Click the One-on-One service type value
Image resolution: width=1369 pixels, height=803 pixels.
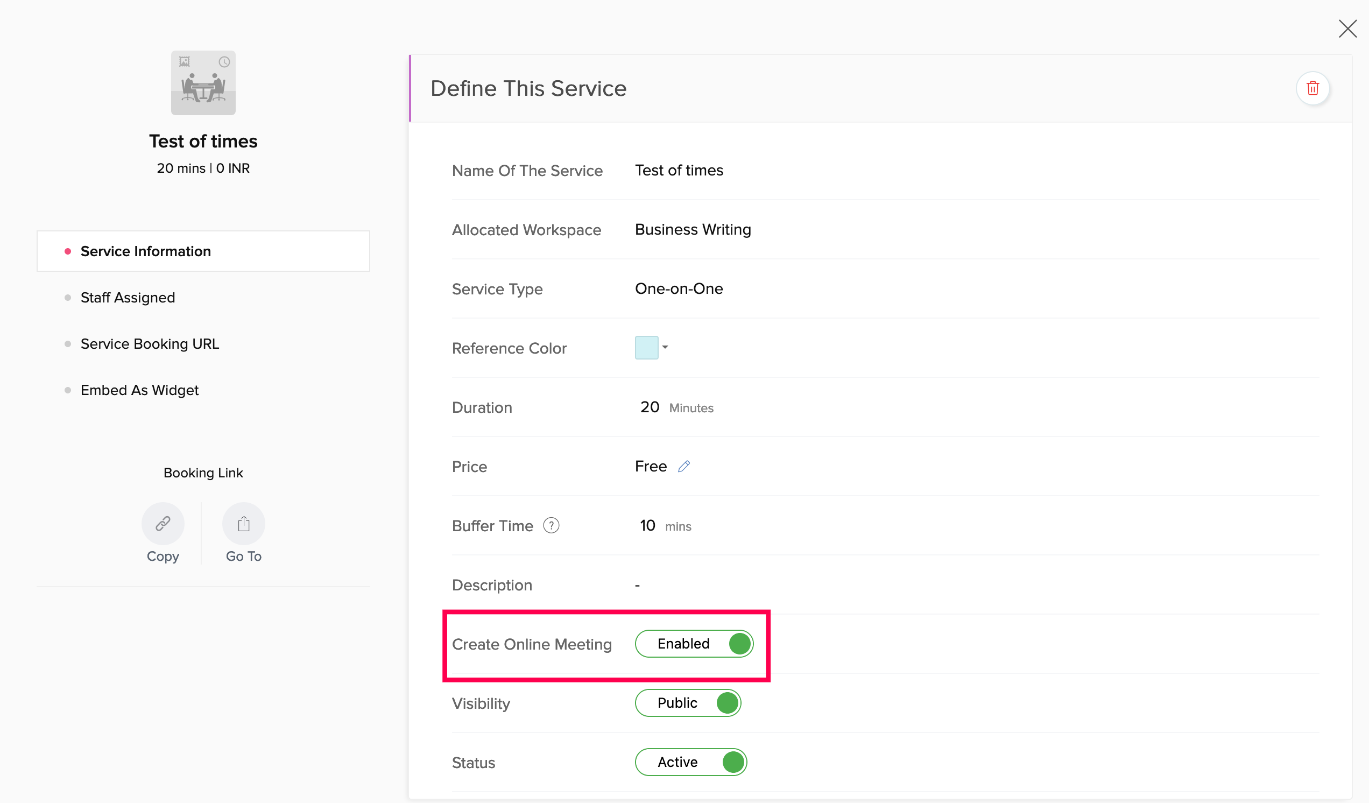point(679,288)
